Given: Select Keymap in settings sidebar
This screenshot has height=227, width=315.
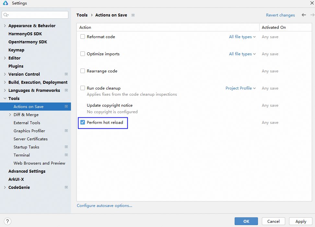Looking at the screenshot, I should (16, 50).
